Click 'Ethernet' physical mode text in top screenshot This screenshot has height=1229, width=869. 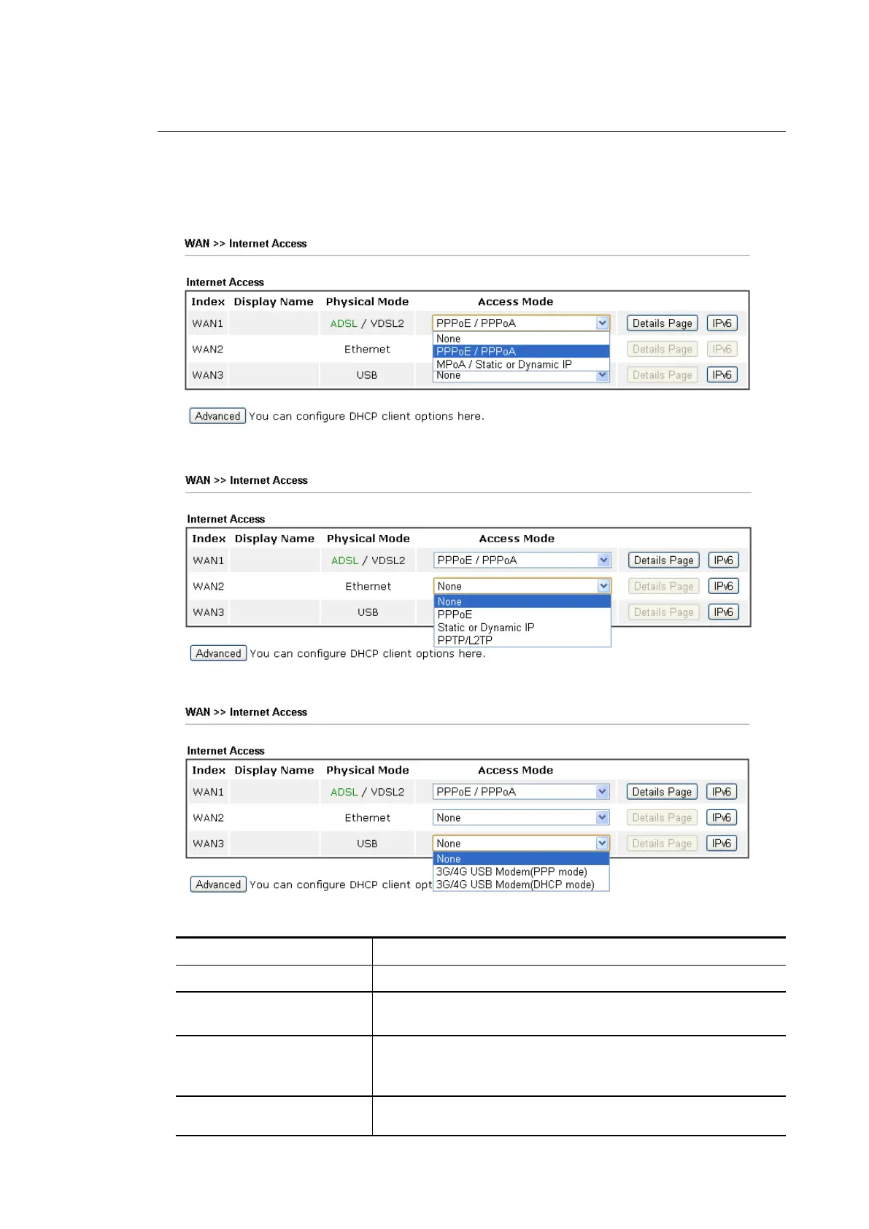click(367, 349)
